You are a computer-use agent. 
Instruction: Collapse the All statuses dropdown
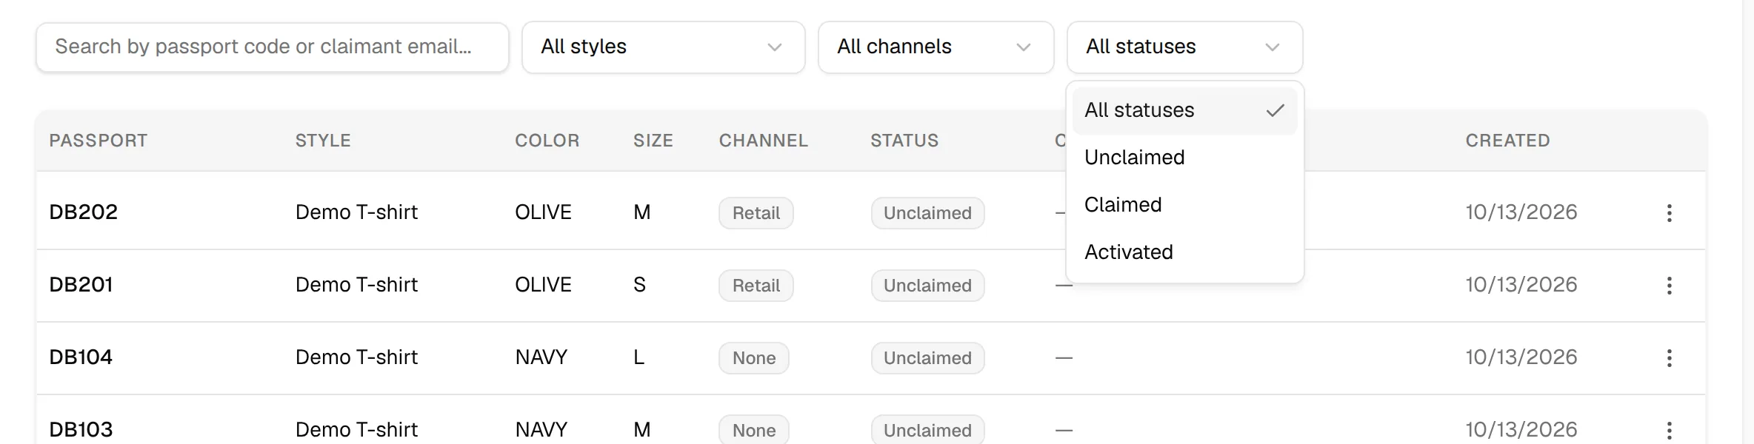[1185, 47]
